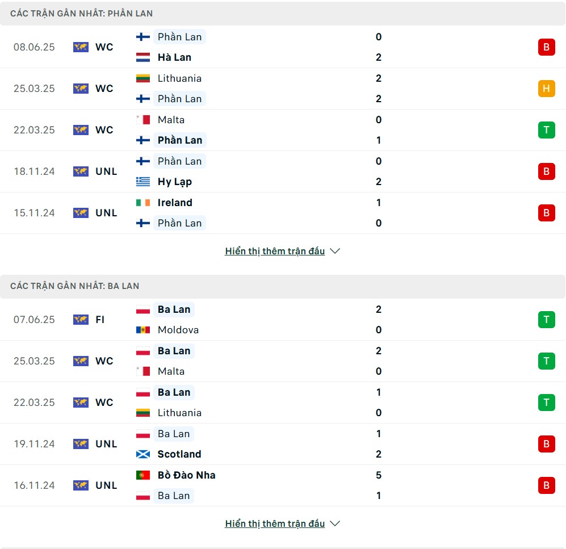This screenshot has width=566, height=549.
Task: Click the orange H draw badge
Action: pos(547,89)
